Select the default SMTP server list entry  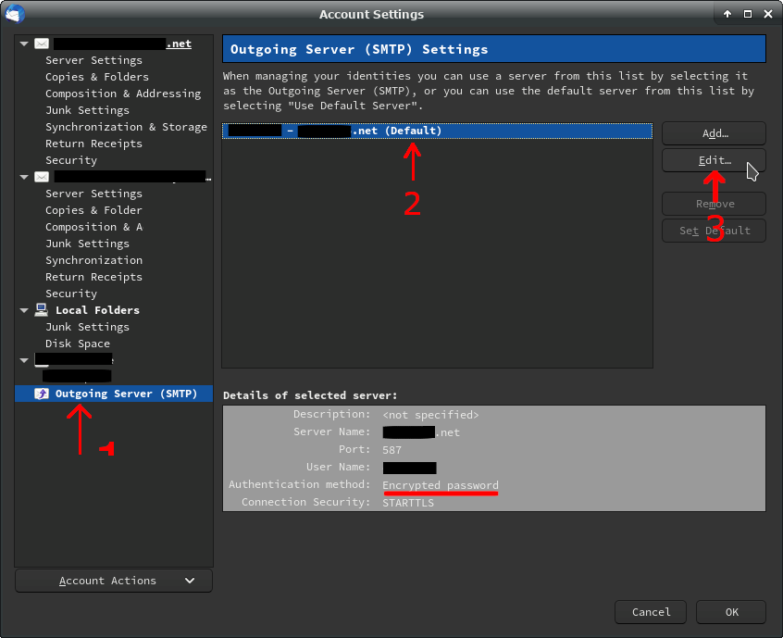tap(437, 131)
